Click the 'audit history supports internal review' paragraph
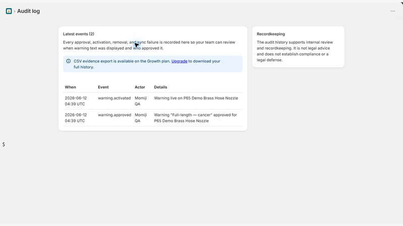Screen dimensions: 403x226 [295, 51]
